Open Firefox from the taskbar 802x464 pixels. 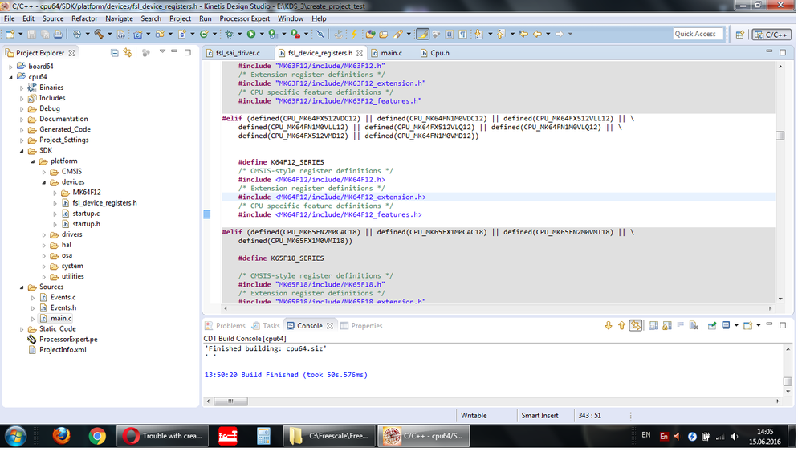[61, 437]
